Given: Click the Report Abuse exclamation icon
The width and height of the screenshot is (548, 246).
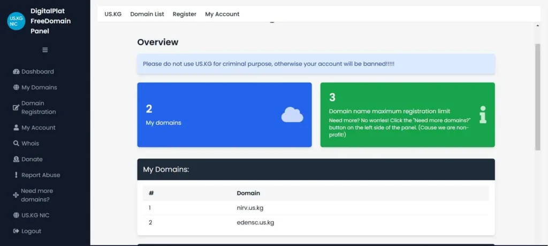Looking at the screenshot, I should tap(16, 175).
